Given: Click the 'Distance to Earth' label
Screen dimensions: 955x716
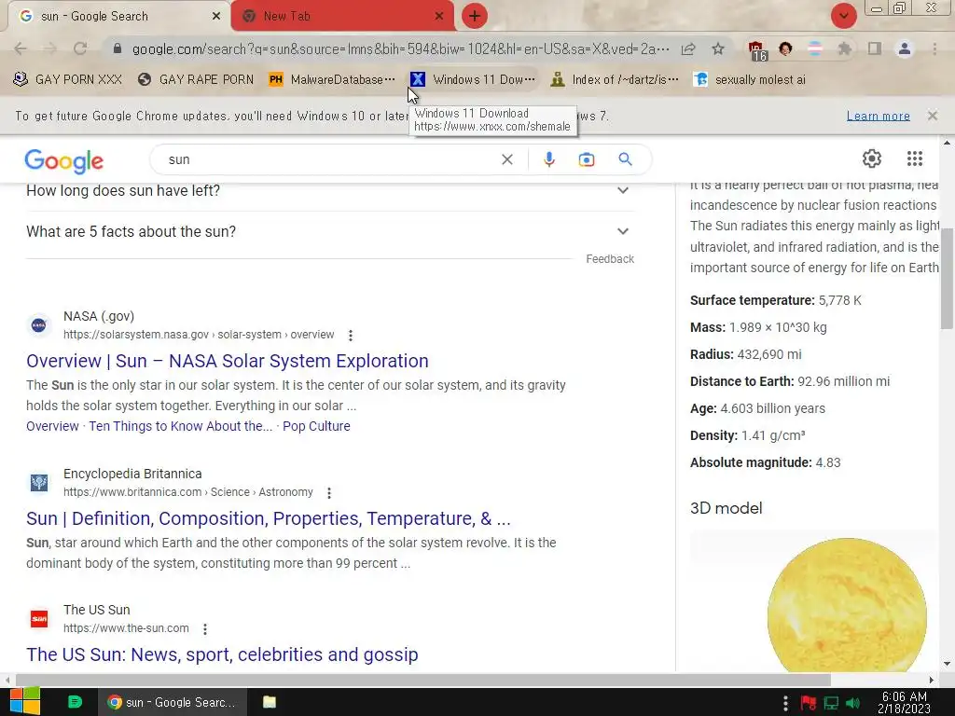Looking at the screenshot, I should 741,381.
